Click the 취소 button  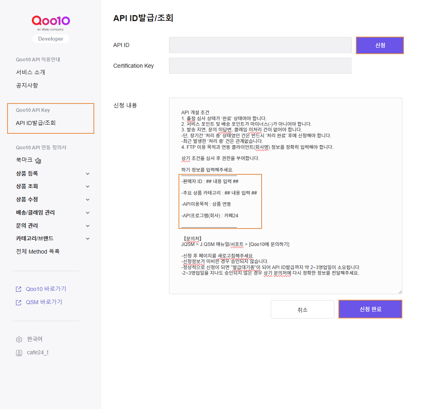point(302,309)
